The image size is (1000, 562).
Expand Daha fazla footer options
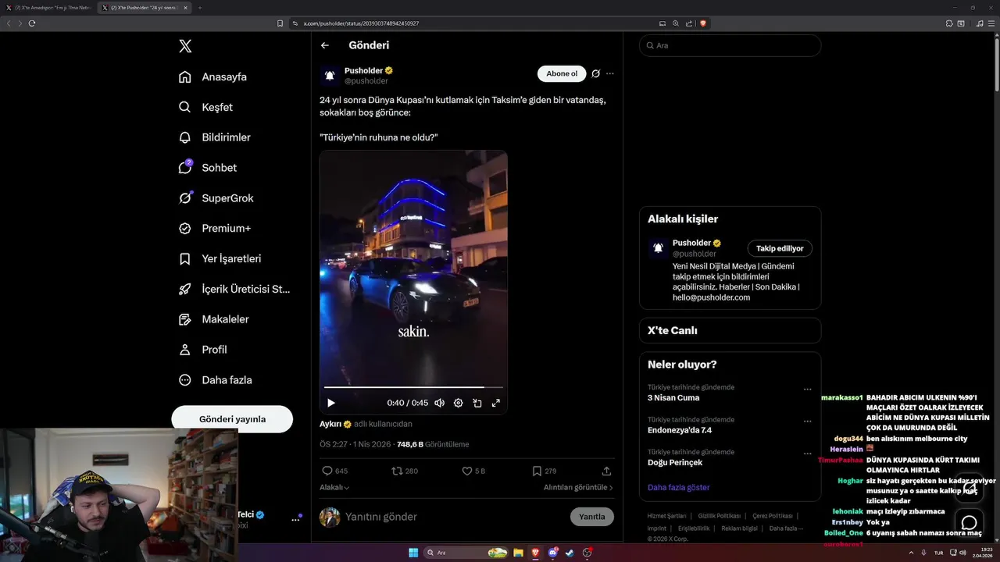pyautogui.click(x=786, y=528)
